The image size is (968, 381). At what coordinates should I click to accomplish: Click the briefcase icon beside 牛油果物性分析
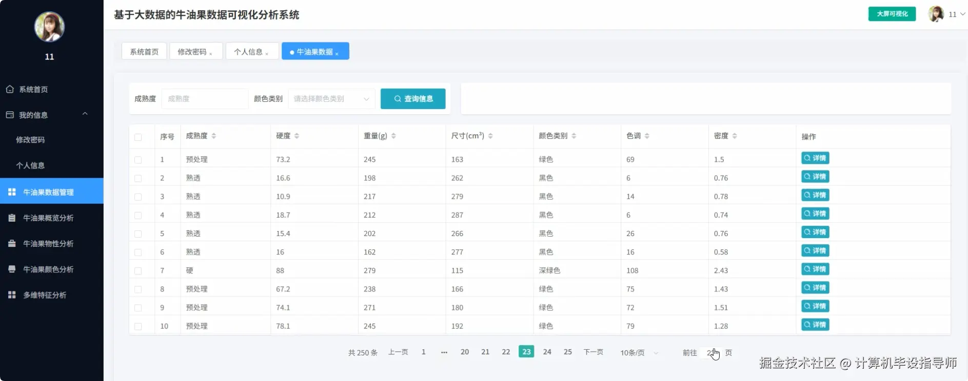click(x=12, y=243)
